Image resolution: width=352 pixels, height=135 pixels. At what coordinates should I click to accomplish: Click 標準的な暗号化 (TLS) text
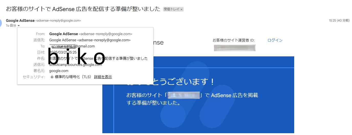point(73,77)
